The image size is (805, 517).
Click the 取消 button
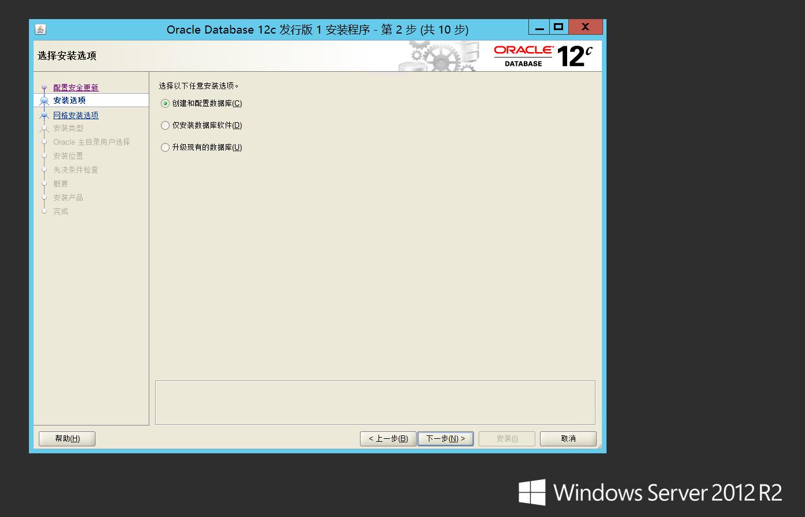point(568,439)
